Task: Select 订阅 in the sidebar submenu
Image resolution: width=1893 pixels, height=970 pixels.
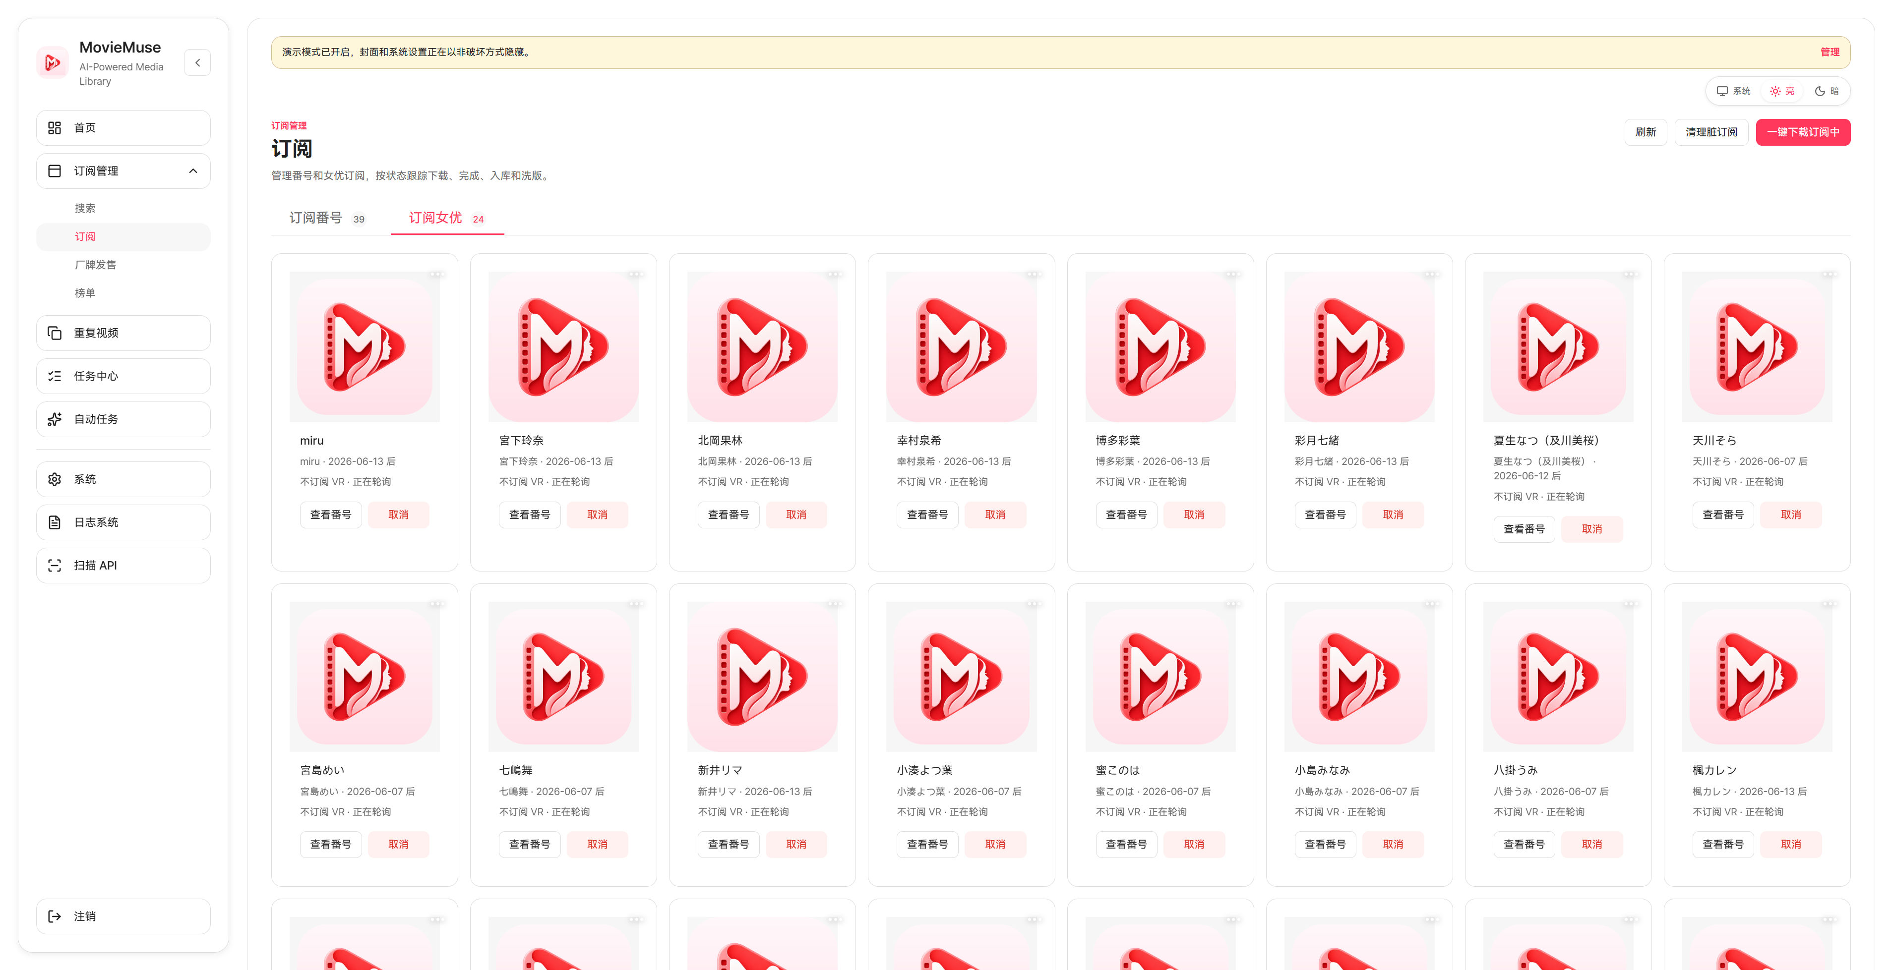Action: [123, 236]
